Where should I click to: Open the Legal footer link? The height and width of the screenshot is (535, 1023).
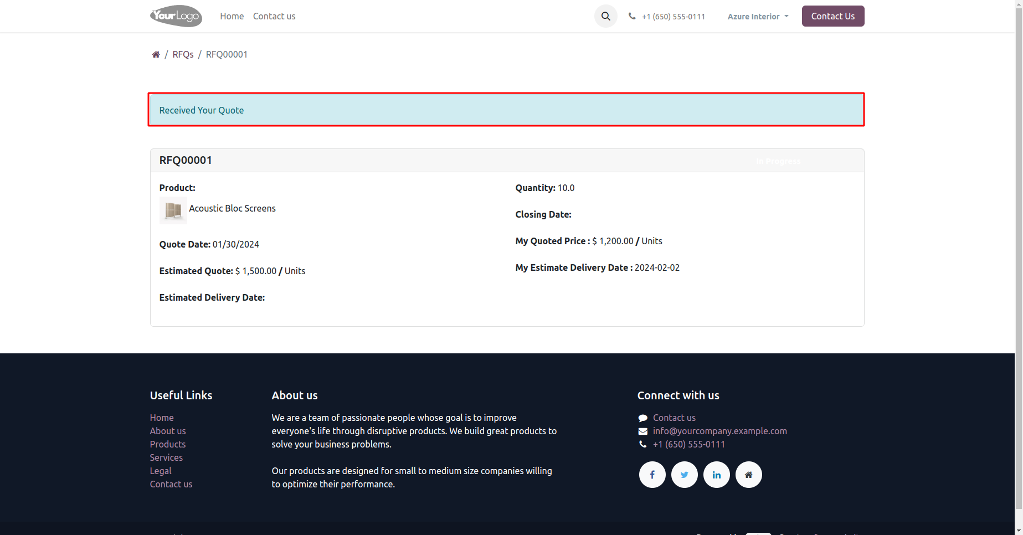161,471
